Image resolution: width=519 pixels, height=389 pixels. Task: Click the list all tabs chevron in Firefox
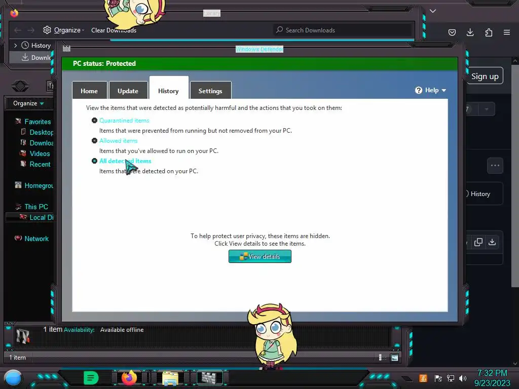pos(433,11)
